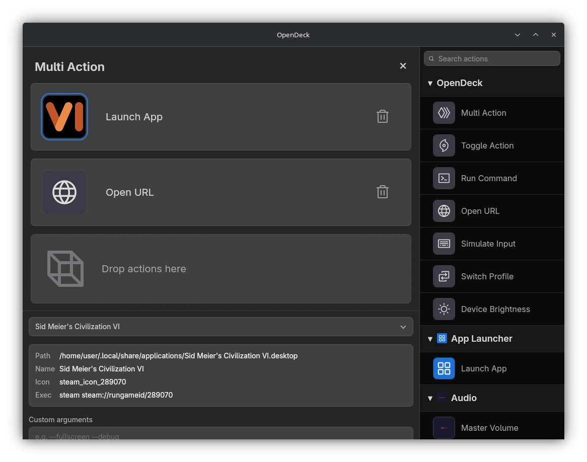Viewport: 587px width, 462px height.
Task: Click the Master Volume icon
Action: point(444,428)
